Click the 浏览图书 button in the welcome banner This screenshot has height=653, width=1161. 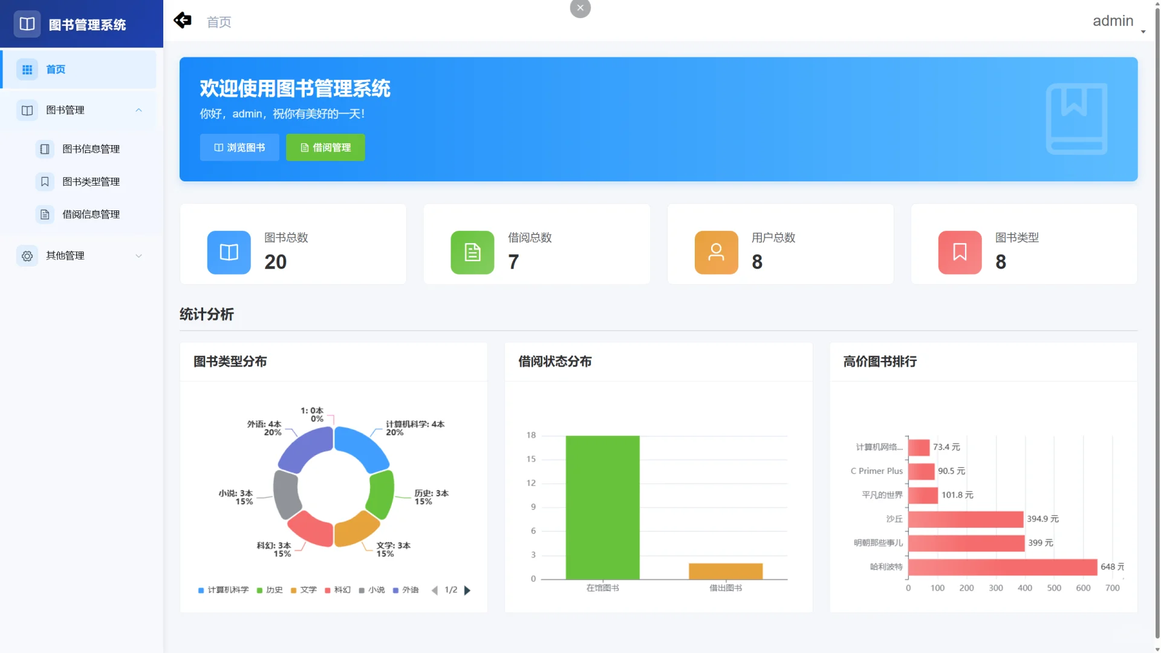(x=239, y=147)
